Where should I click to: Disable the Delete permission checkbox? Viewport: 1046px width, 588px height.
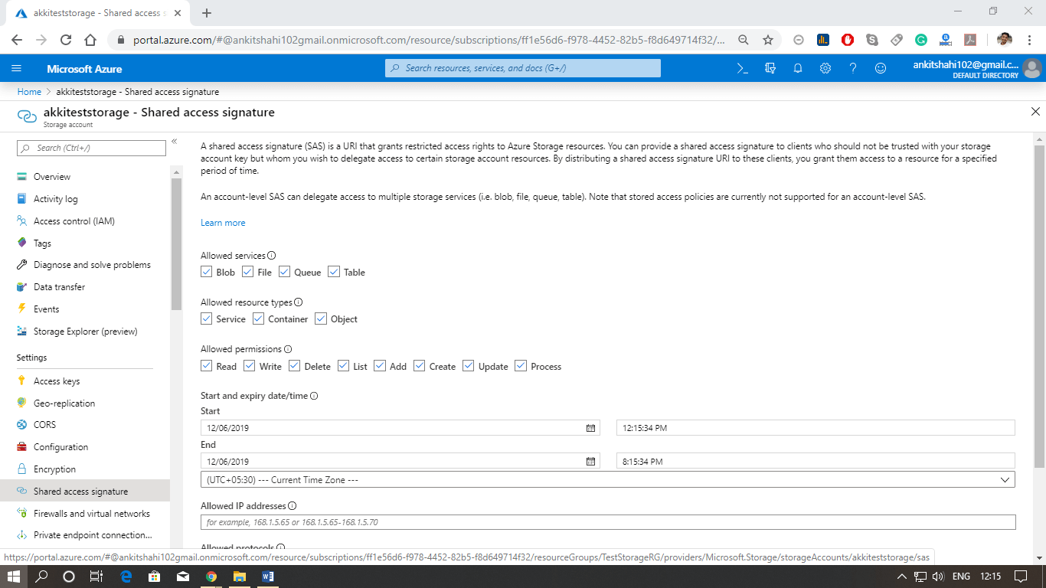[x=294, y=366]
